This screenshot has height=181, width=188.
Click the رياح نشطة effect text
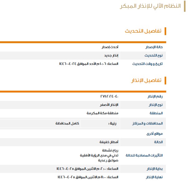point(111,150)
